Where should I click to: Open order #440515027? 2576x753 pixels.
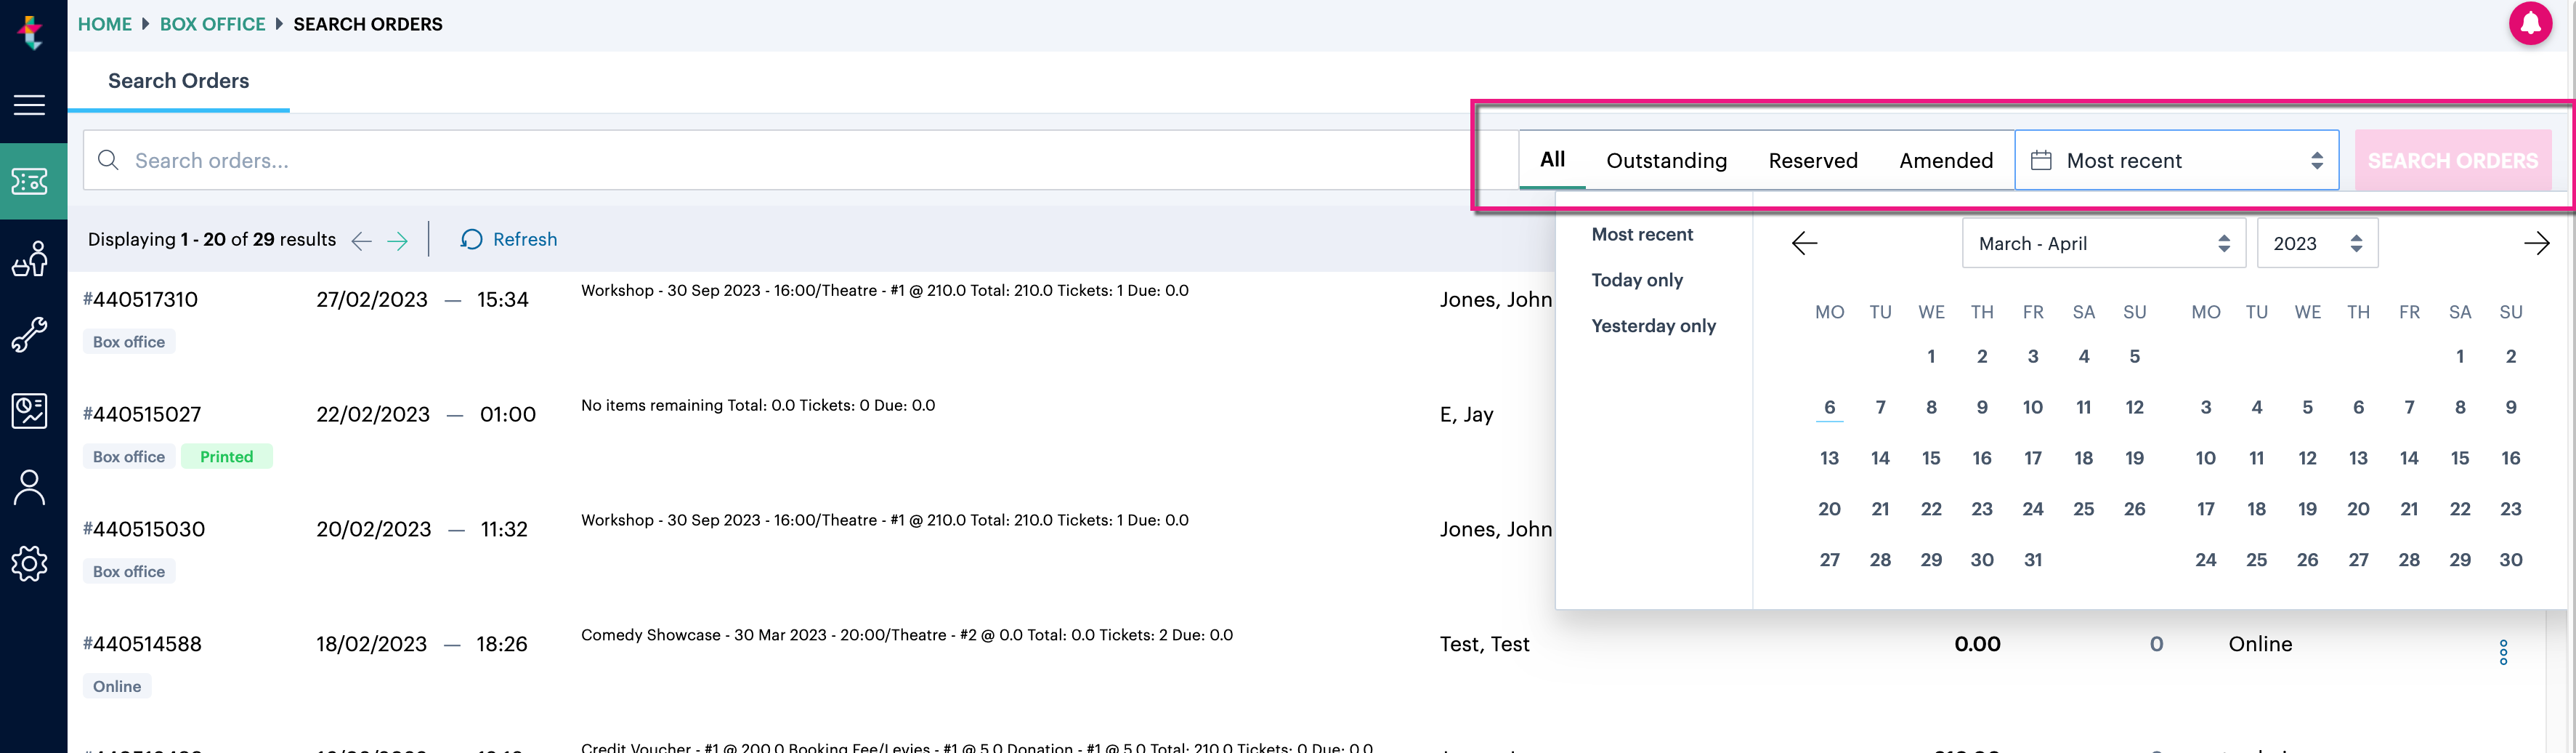[x=142, y=414]
